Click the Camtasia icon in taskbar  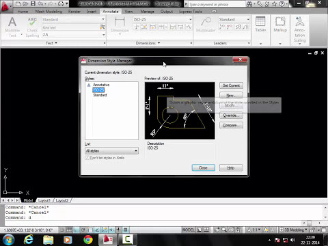pyautogui.click(x=128, y=240)
